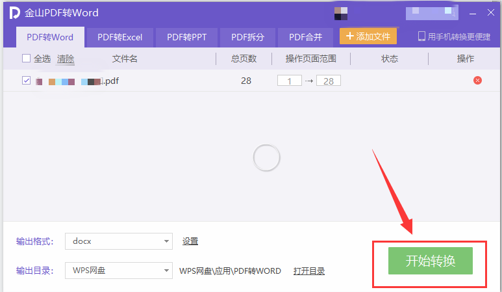
Task: Switch to the PDF拆分 tab
Action: pos(247,37)
